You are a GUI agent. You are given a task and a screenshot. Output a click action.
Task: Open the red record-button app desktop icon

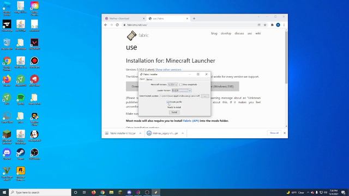(34, 62)
